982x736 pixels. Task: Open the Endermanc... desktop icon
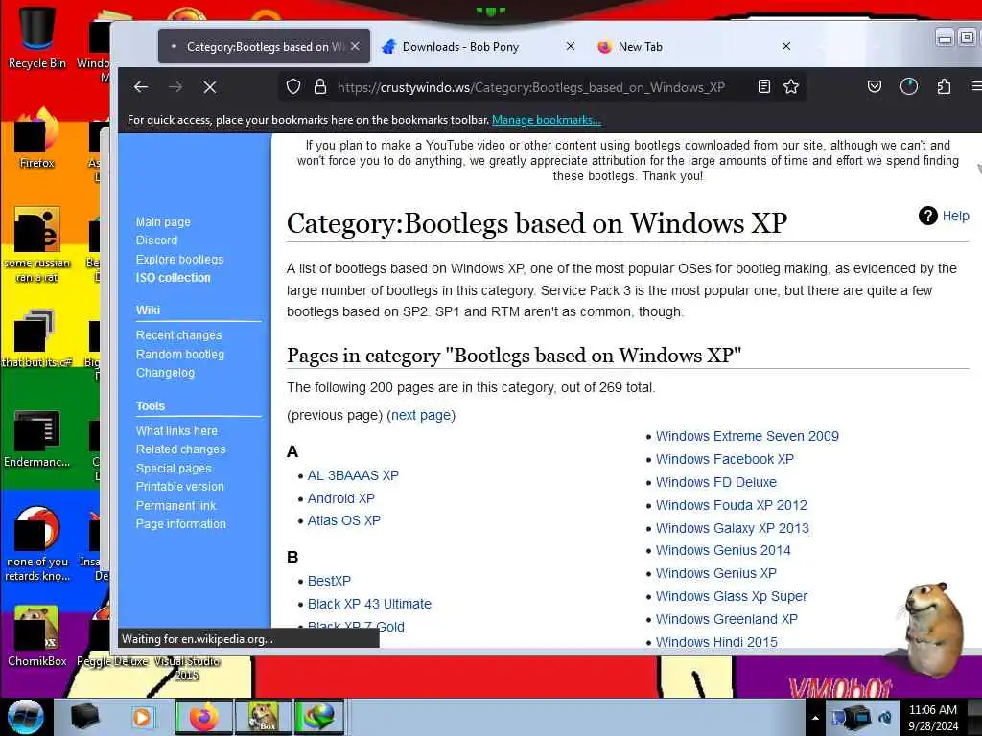[37, 438]
